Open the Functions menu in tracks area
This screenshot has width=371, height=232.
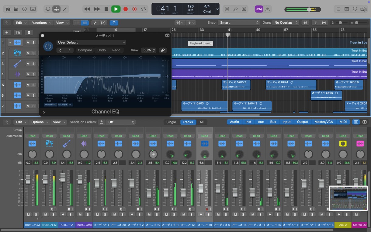[41, 23]
